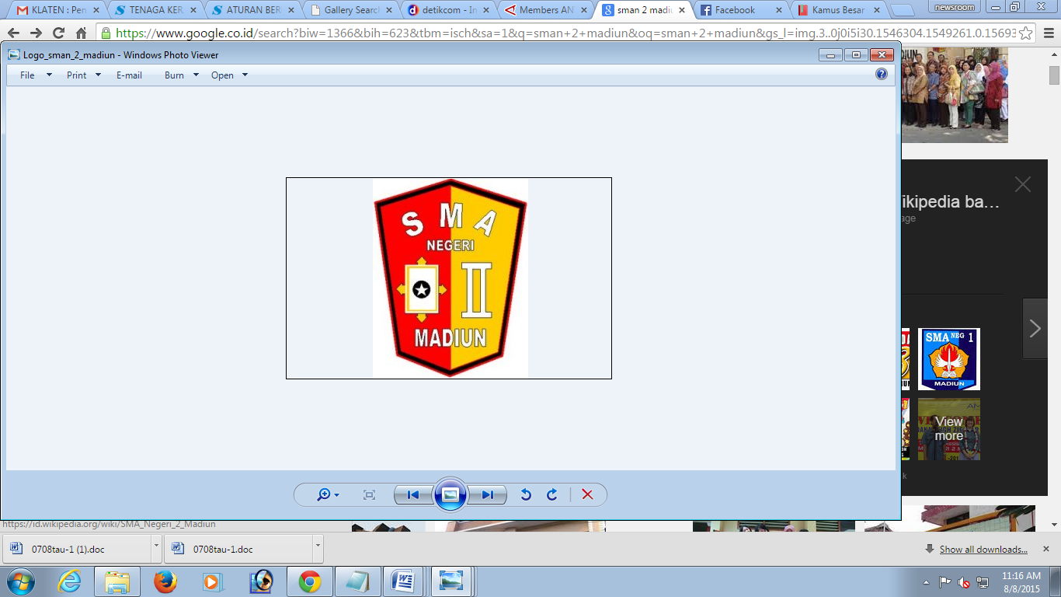Viewport: 1061px width, 597px height.
Task: Switch to Chrome on taskbar
Action: tap(310, 581)
